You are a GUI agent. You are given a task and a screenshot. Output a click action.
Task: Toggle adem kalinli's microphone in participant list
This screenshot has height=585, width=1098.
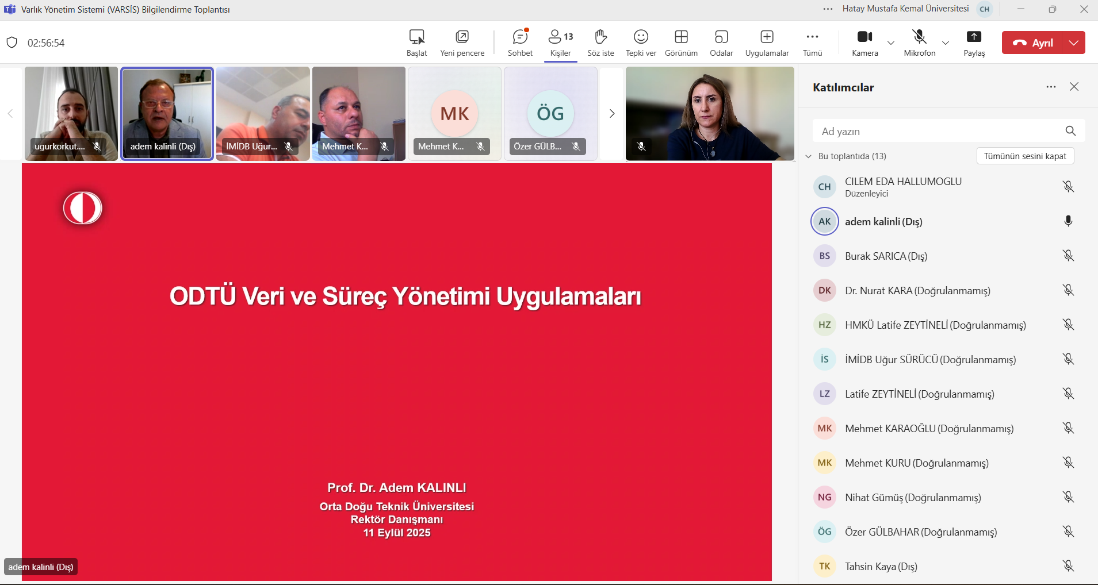1068,221
